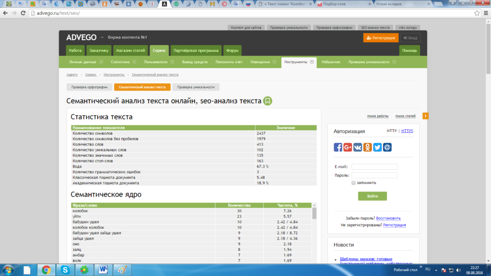Switch to 'Проверка орфографии' tool tab

coord(89,87)
